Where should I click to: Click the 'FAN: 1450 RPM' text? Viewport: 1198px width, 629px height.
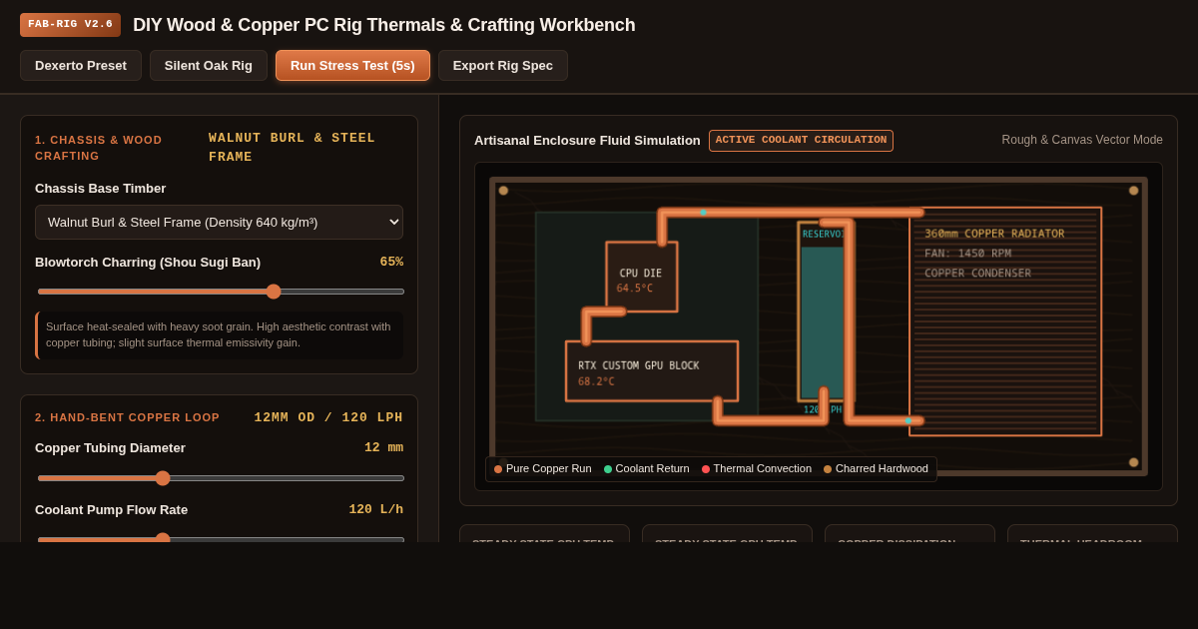coord(967,254)
